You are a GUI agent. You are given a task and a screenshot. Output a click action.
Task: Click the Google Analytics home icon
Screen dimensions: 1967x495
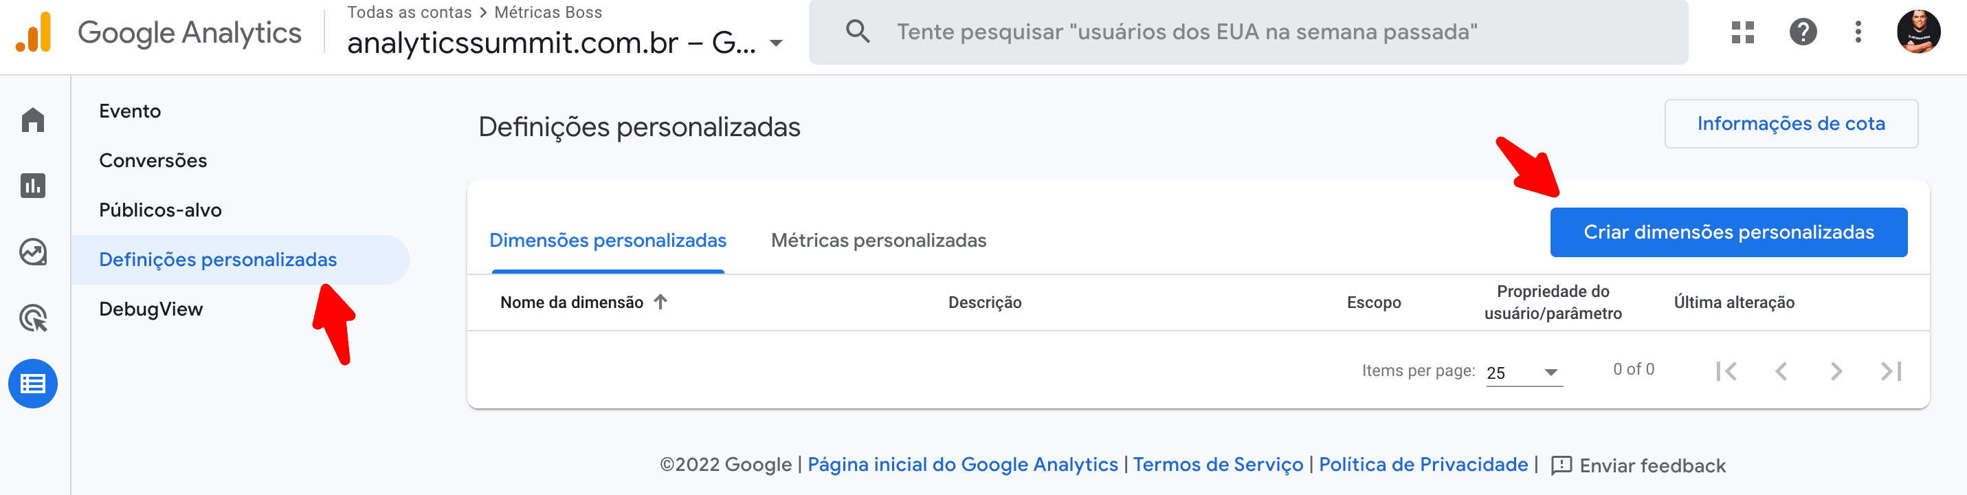tap(34, 120)
